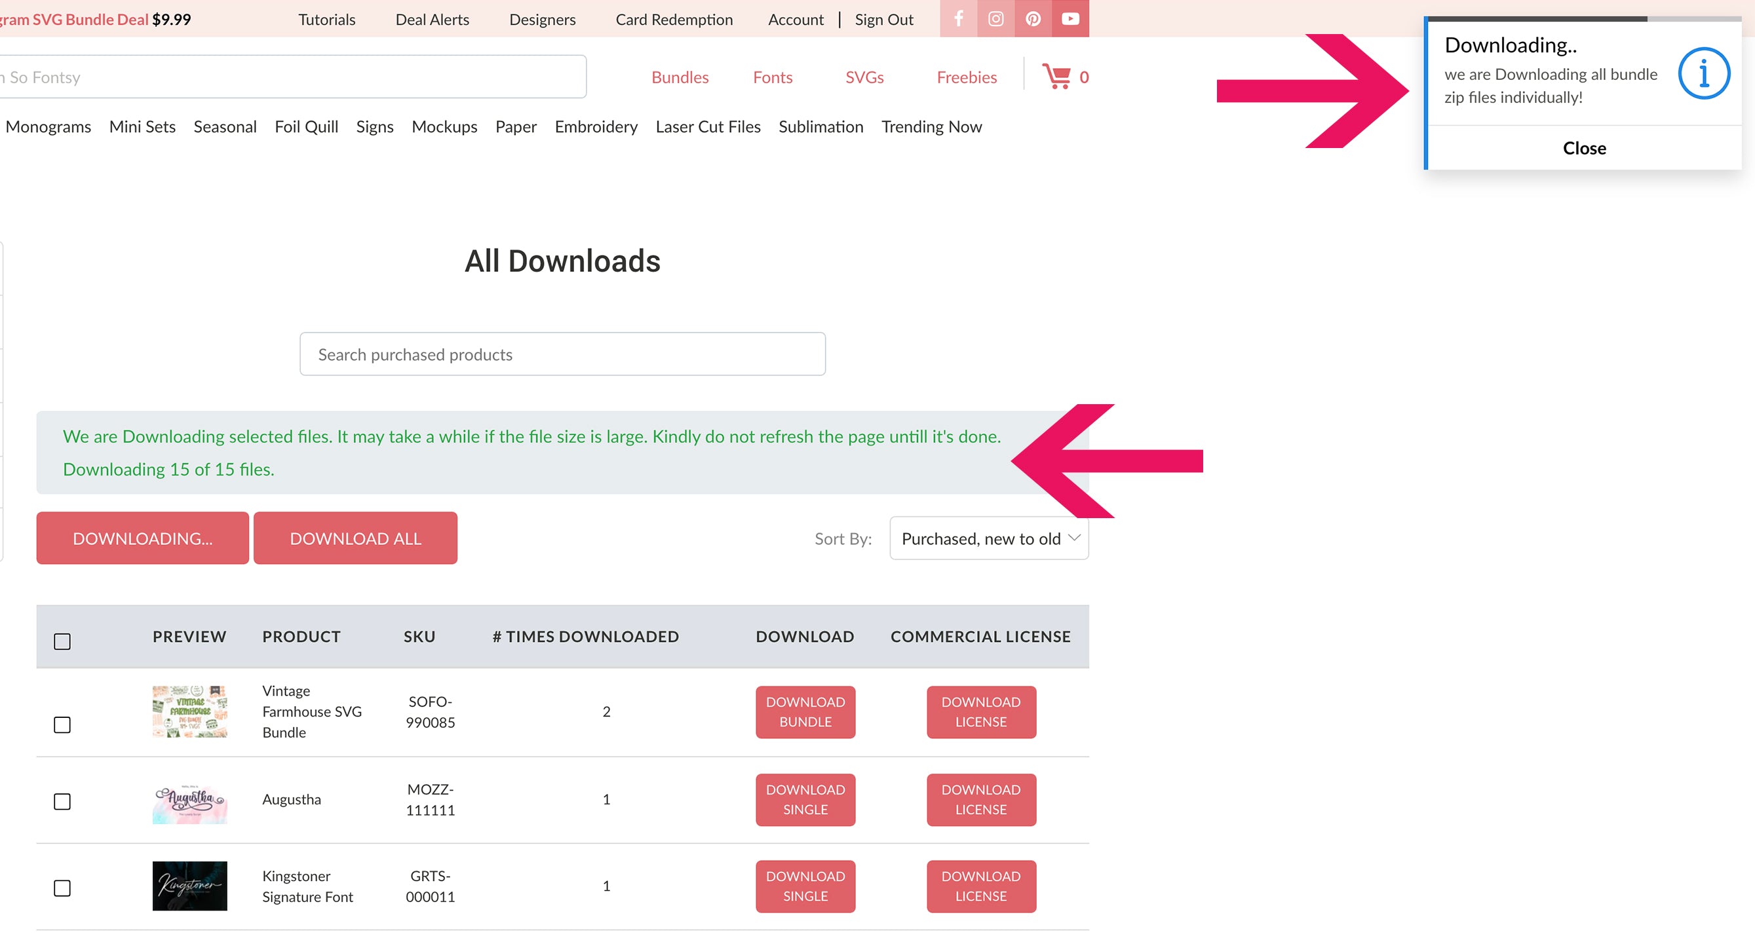Go to the Fonts section
The width and height of the screenshot is (1755, 938).
pos(772,77)
